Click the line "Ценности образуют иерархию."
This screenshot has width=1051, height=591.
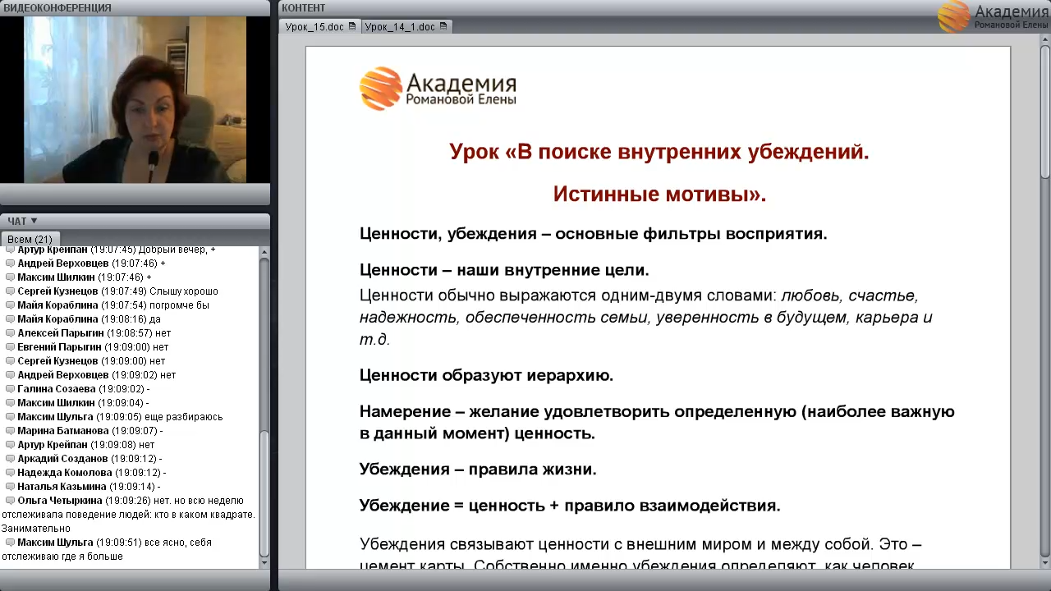(486, 376)
